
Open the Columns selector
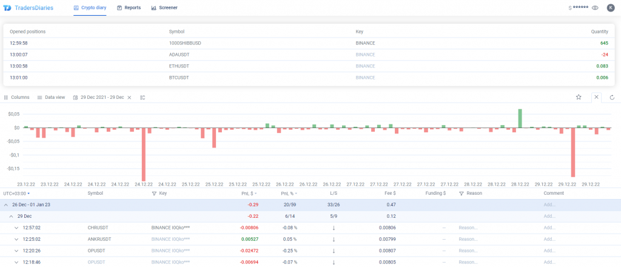(x=16, y=97)
